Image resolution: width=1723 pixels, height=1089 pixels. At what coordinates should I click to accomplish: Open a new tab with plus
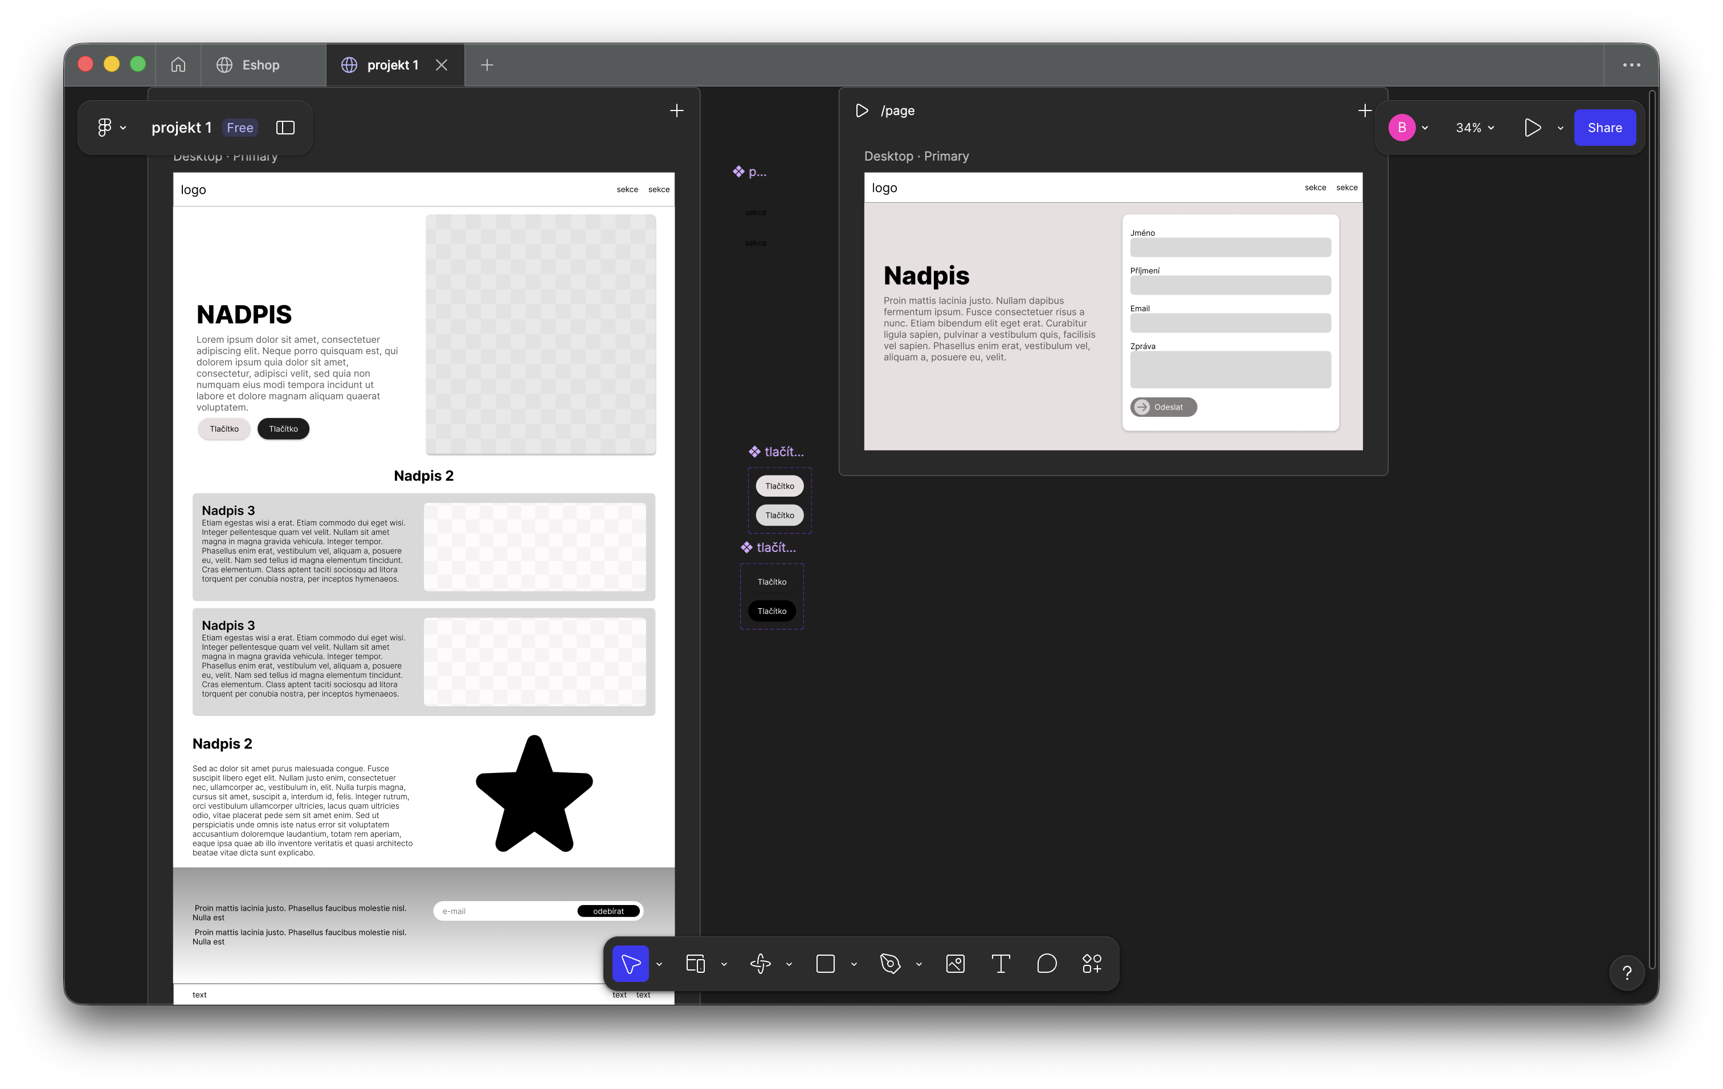click(x=487, y=64)
